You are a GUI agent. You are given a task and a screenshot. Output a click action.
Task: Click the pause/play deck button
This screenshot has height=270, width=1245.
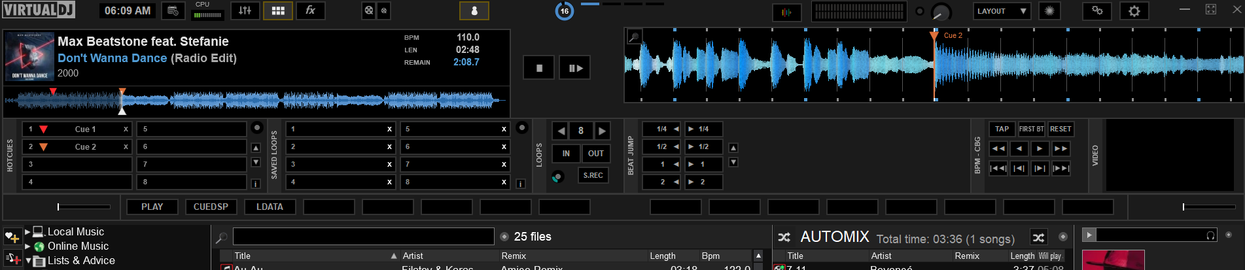pyautogui.click(x=575, y=68)
